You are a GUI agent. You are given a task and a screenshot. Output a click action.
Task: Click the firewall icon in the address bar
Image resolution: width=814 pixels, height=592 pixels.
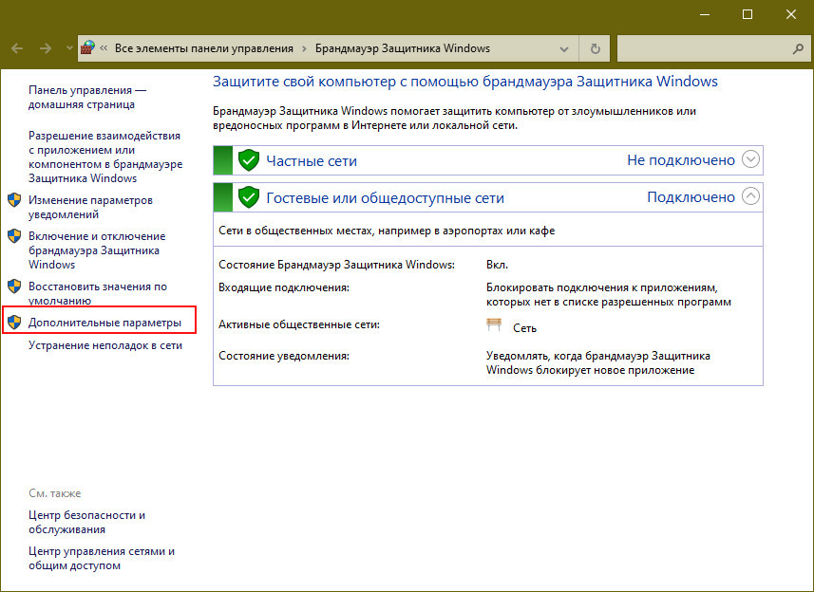[88, 48]
